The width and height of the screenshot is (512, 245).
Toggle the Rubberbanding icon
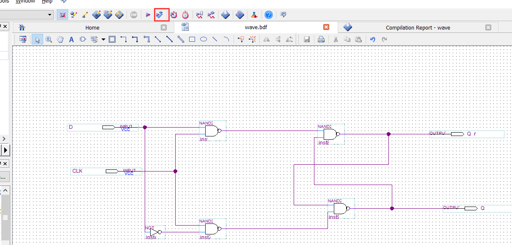click(x=252, y=40)
